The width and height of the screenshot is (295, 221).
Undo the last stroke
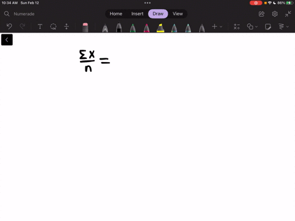(x=9, y=26)
